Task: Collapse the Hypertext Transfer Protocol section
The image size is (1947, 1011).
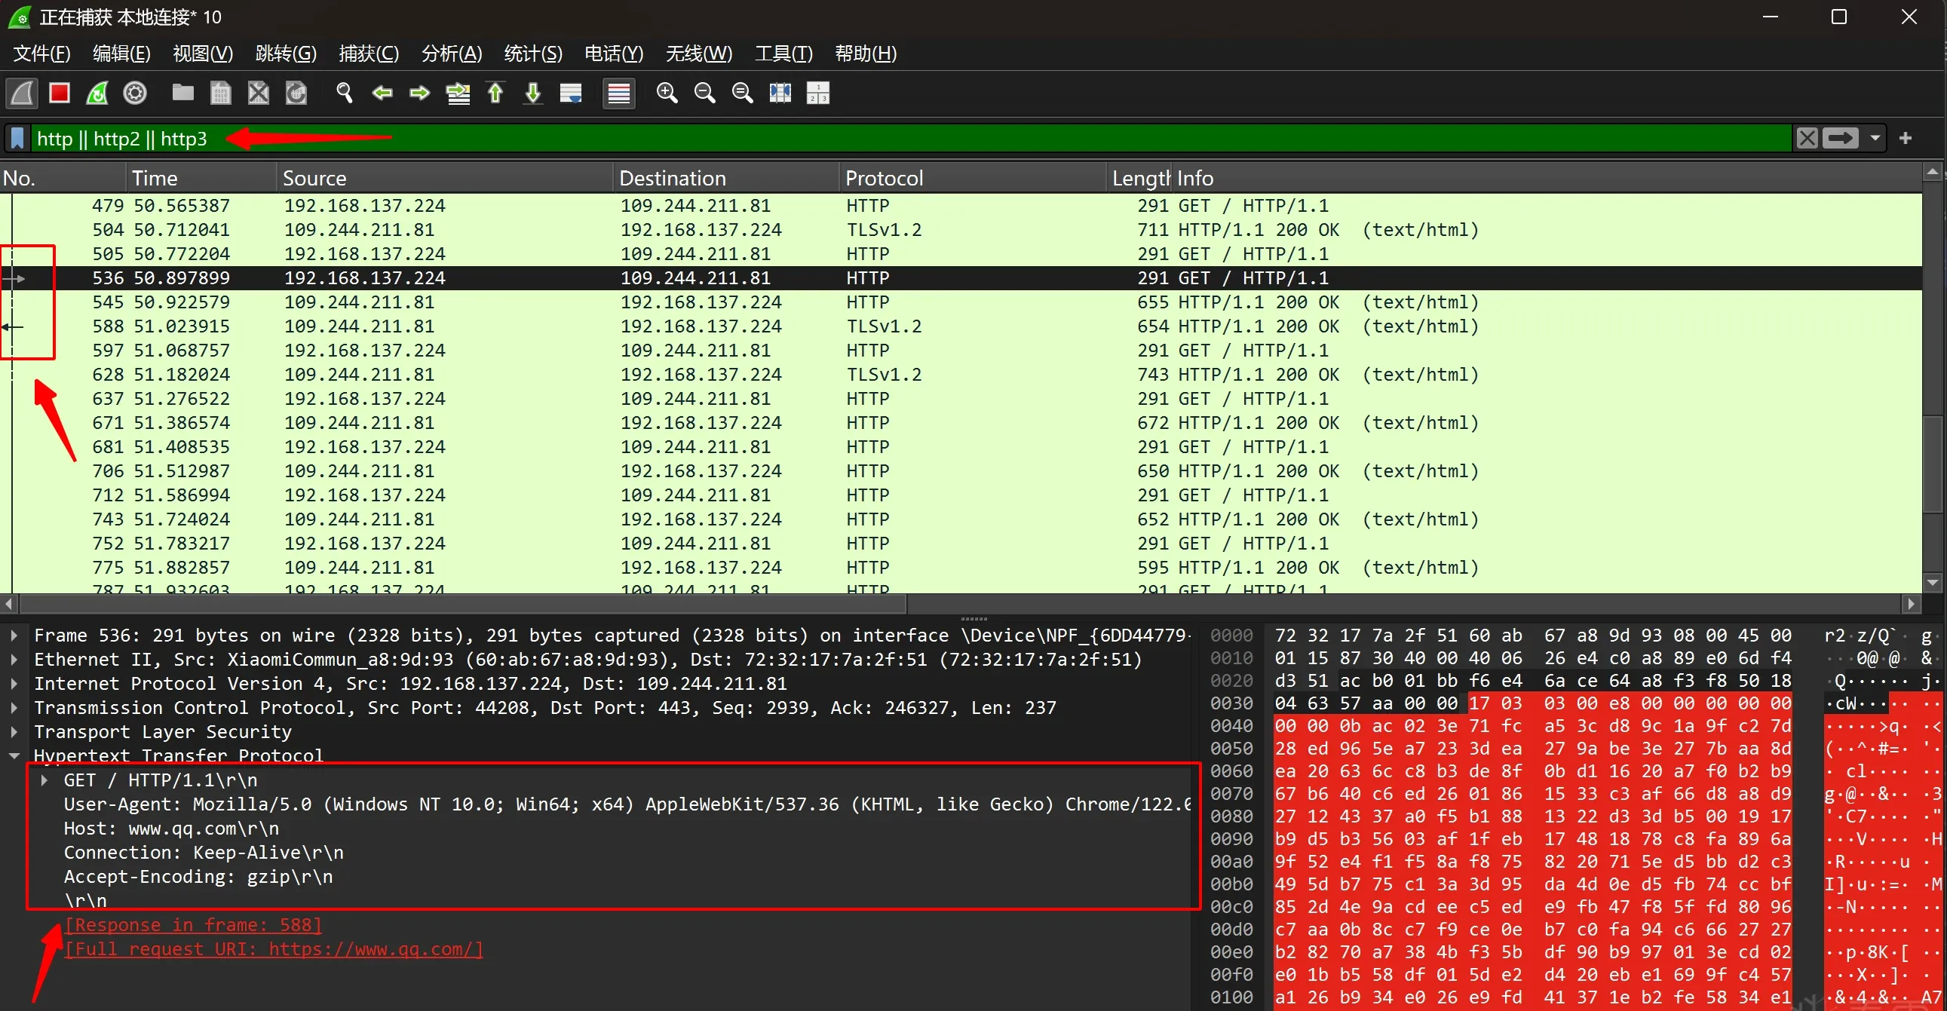Action: click(14, 755)
